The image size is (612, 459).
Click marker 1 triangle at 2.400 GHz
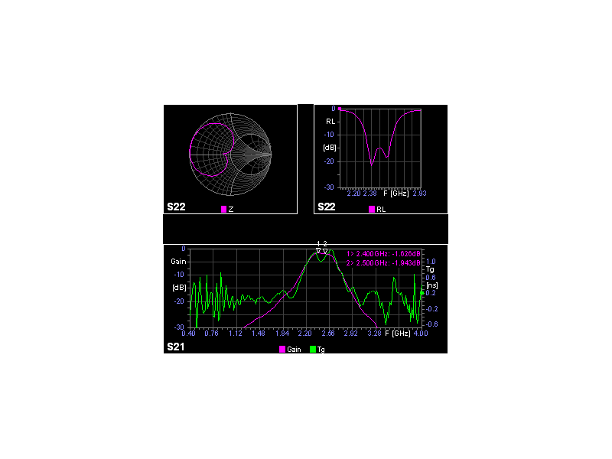[318, 250]
